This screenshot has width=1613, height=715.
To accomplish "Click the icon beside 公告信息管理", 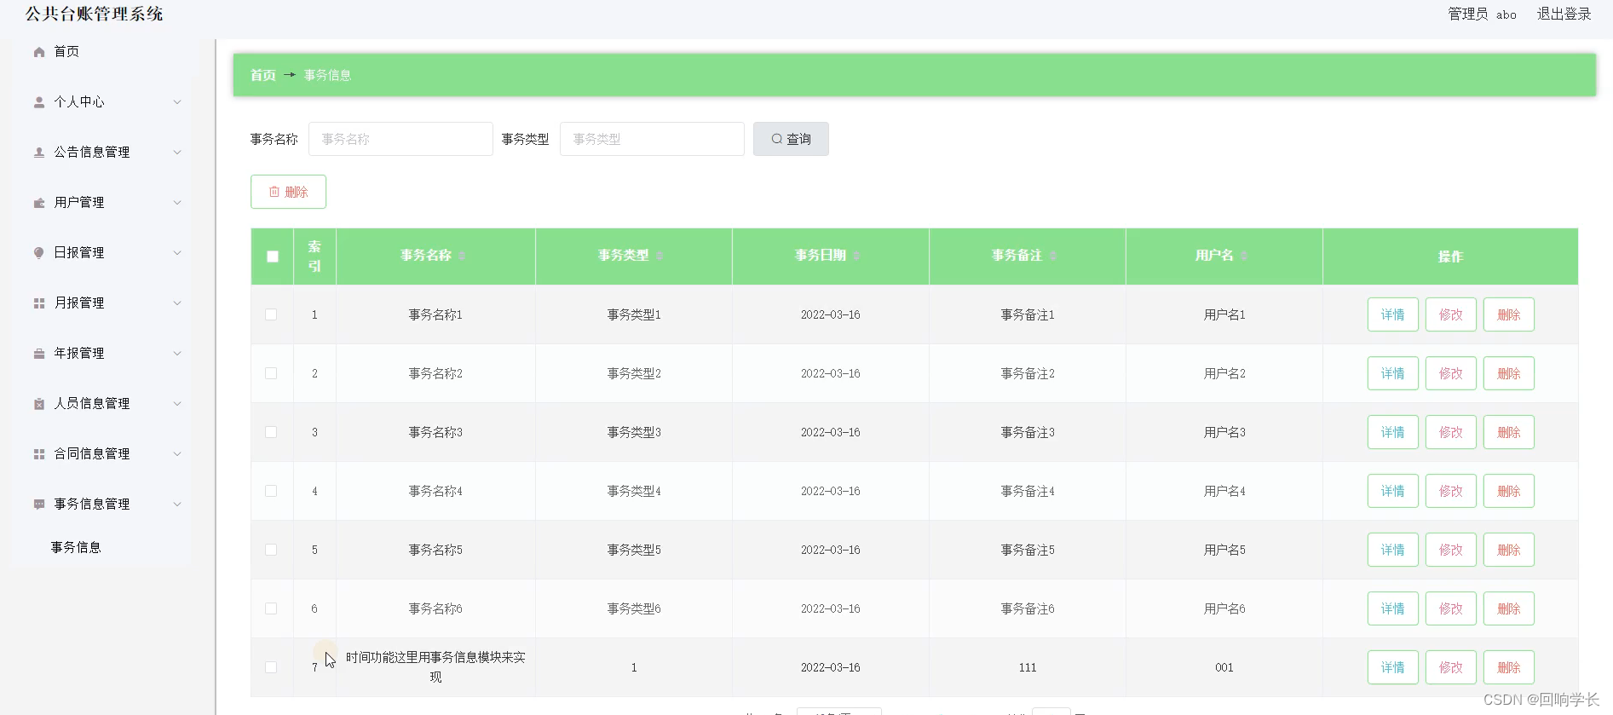I will pyautogui.click(x=39, y=153).
